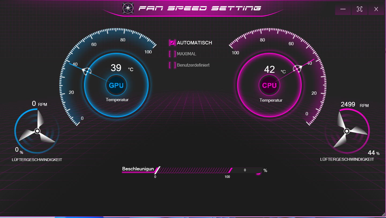Click the Beschleunigung percentage value field
Image resolution: width=386 pixels, height=218 pixels.
[x=245, y=170]
